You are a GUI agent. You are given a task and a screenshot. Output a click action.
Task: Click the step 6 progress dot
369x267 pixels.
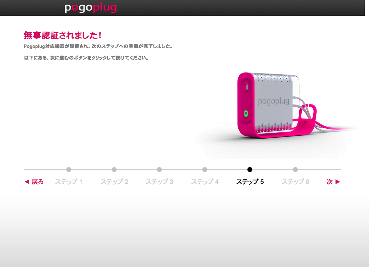295,170
